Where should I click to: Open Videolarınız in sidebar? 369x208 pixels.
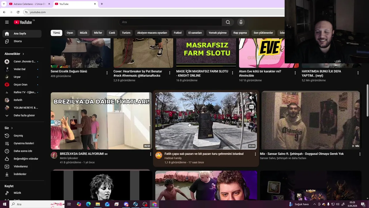click(x=22, y=166)
